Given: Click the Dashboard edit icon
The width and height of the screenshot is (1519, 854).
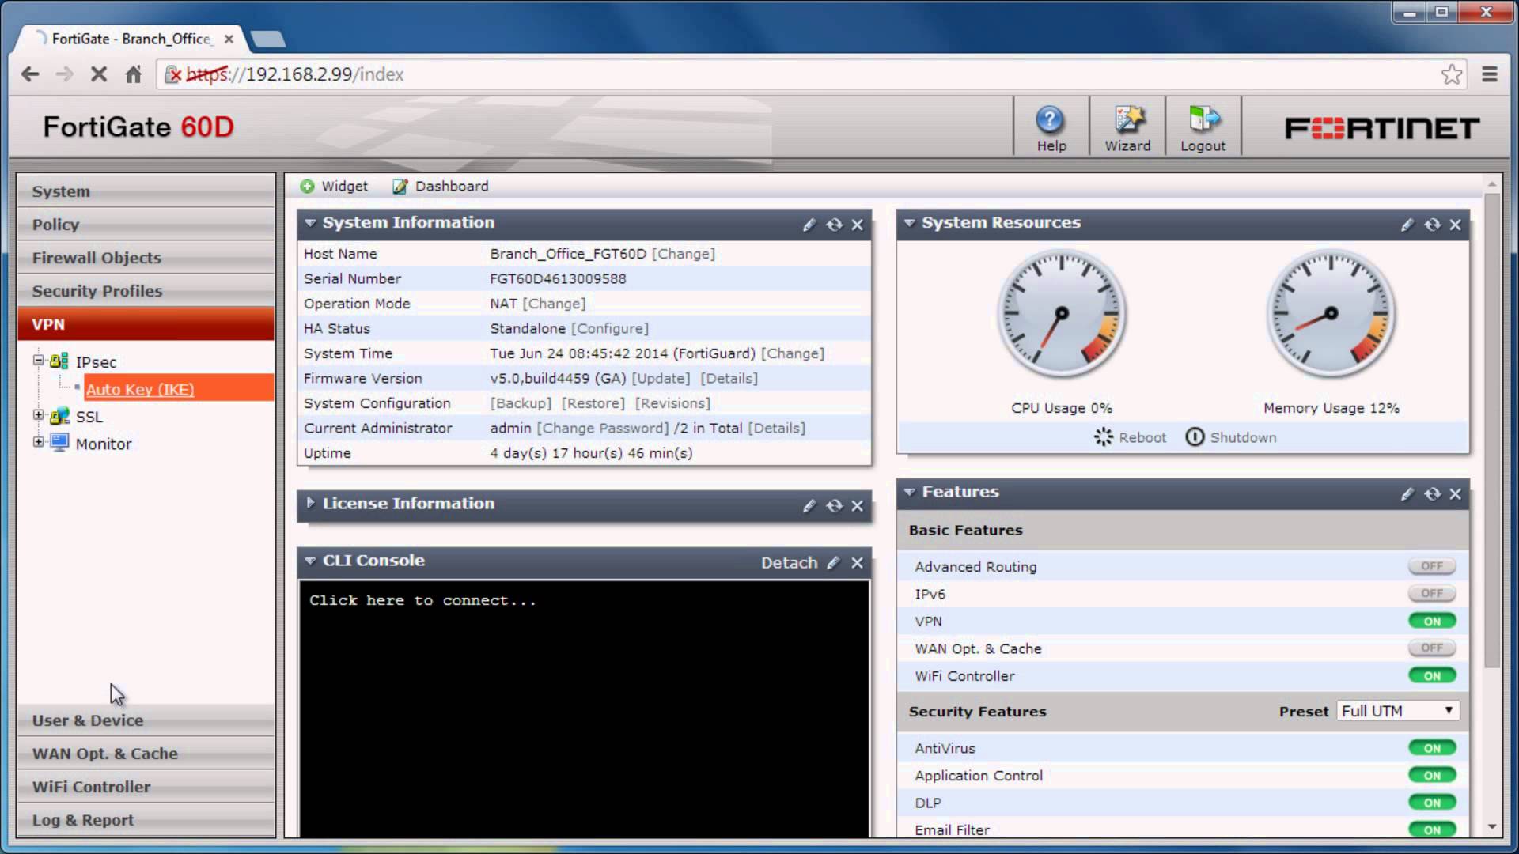Looking at the screenshot, I should 400,187.
